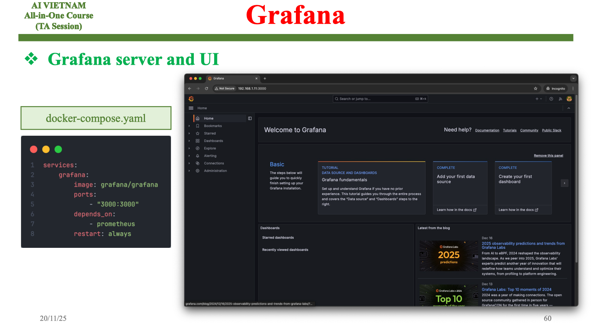Open the plus New dropdown

(x=538, y=99)
